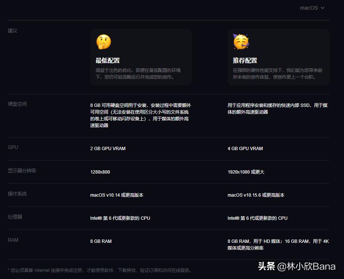Click the RAM row label
The width and height of the screenshot is (344, 279).
(13, 240)
